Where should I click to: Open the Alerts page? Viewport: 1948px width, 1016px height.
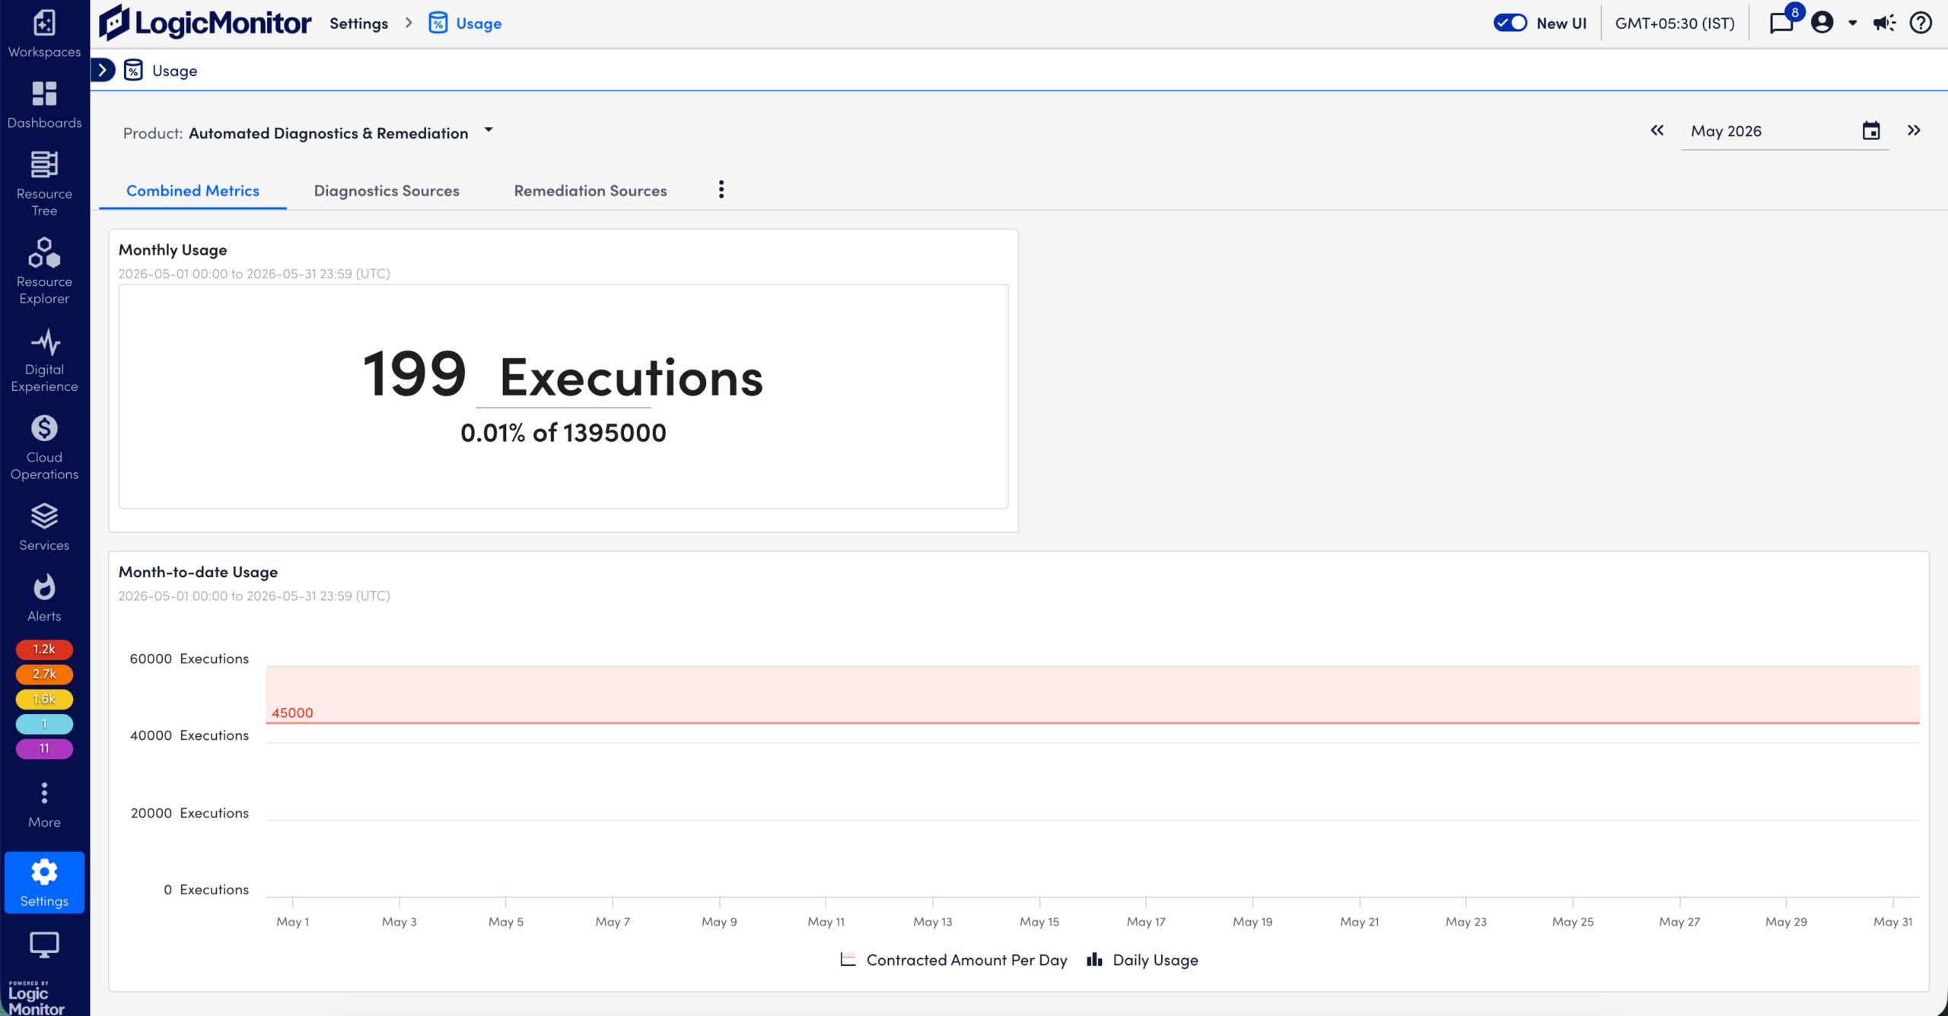pos(44,598)
